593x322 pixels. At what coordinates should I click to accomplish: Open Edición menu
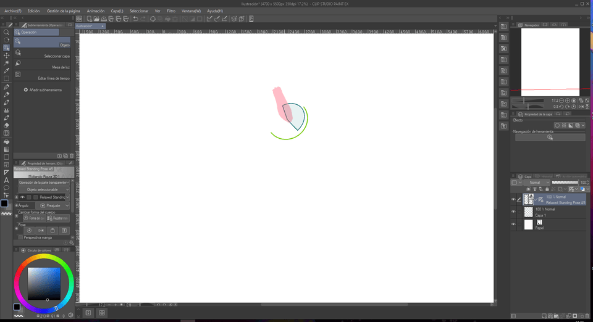(x=33, y=11)
